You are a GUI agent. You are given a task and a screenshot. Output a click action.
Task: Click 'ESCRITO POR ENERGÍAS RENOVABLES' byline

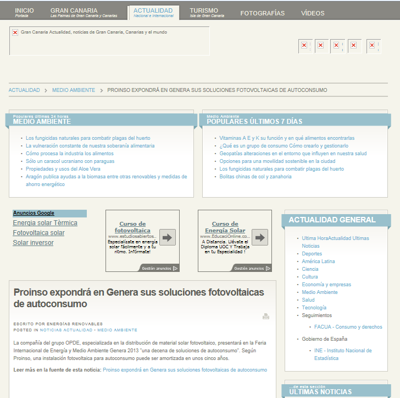coord(58,324)
